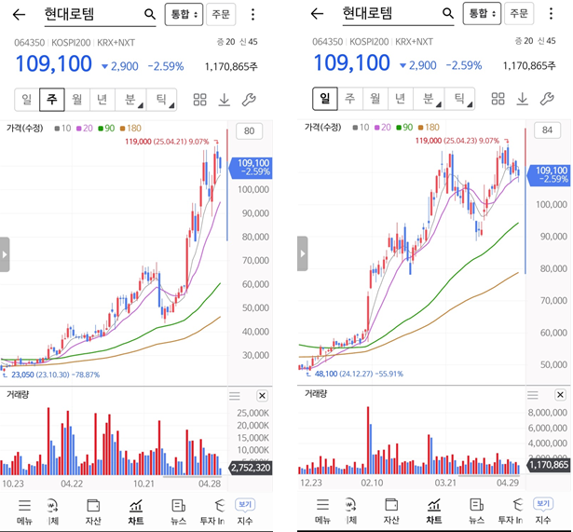Tap the download arrow icon in the left screen

pos(225,100)
